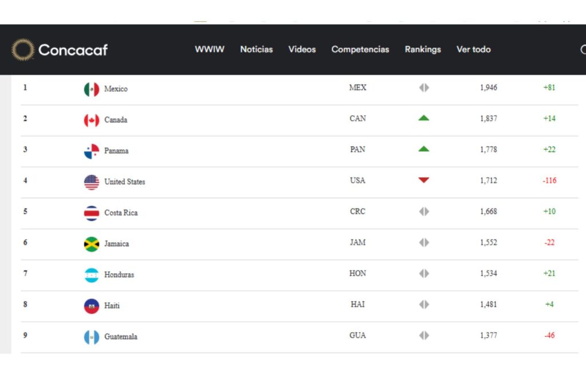Click Haiti's 1,481 points value
Image resolution: width=586 pixels, height=375 pixels.
tap(489, 305)
